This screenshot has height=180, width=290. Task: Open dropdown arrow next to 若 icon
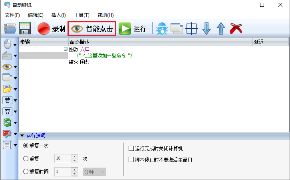tap(15, 101)
